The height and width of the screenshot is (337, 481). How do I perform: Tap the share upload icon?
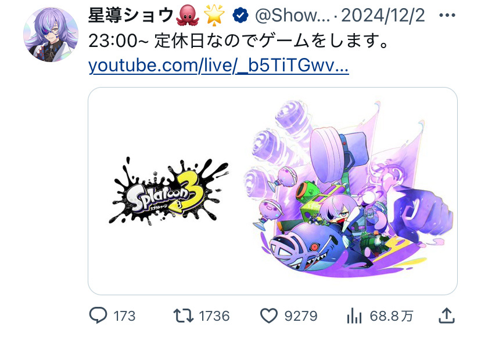(446, 316)
